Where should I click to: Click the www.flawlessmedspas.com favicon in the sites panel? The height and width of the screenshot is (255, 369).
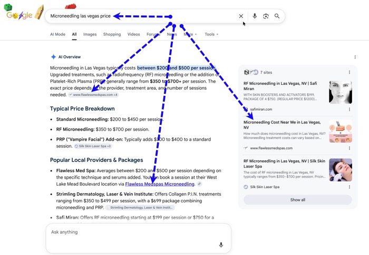click(246, 148)
